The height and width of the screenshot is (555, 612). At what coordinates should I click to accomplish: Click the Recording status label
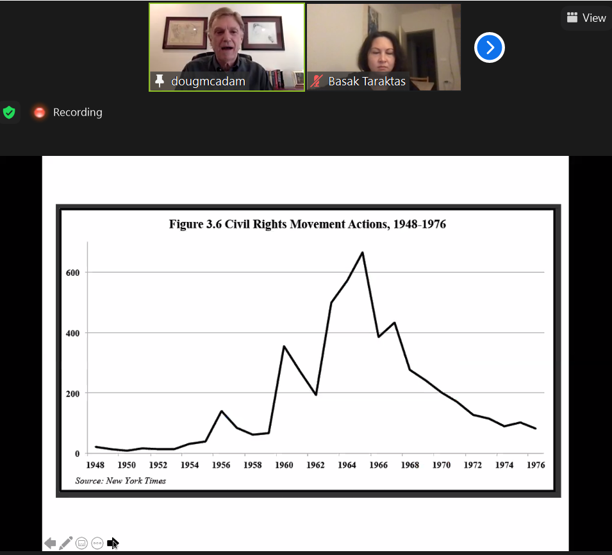tap(78, 113)
